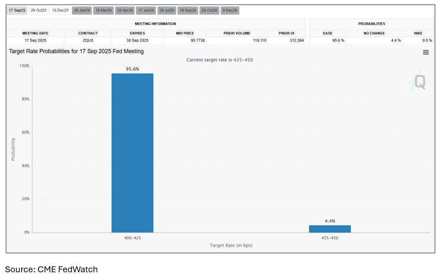Screen dimensions: 441x275
Task: Select the 16 Sep26 meeting tab
Action: click(188, 10)
